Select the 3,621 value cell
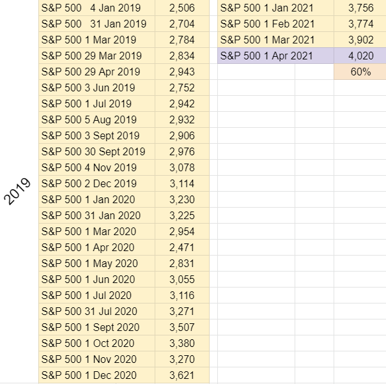The height and width of the screenshot is (384, 386). (x=182, y=375)
